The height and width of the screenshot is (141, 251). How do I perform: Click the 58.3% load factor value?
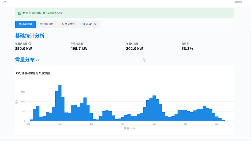pos(187,49)
